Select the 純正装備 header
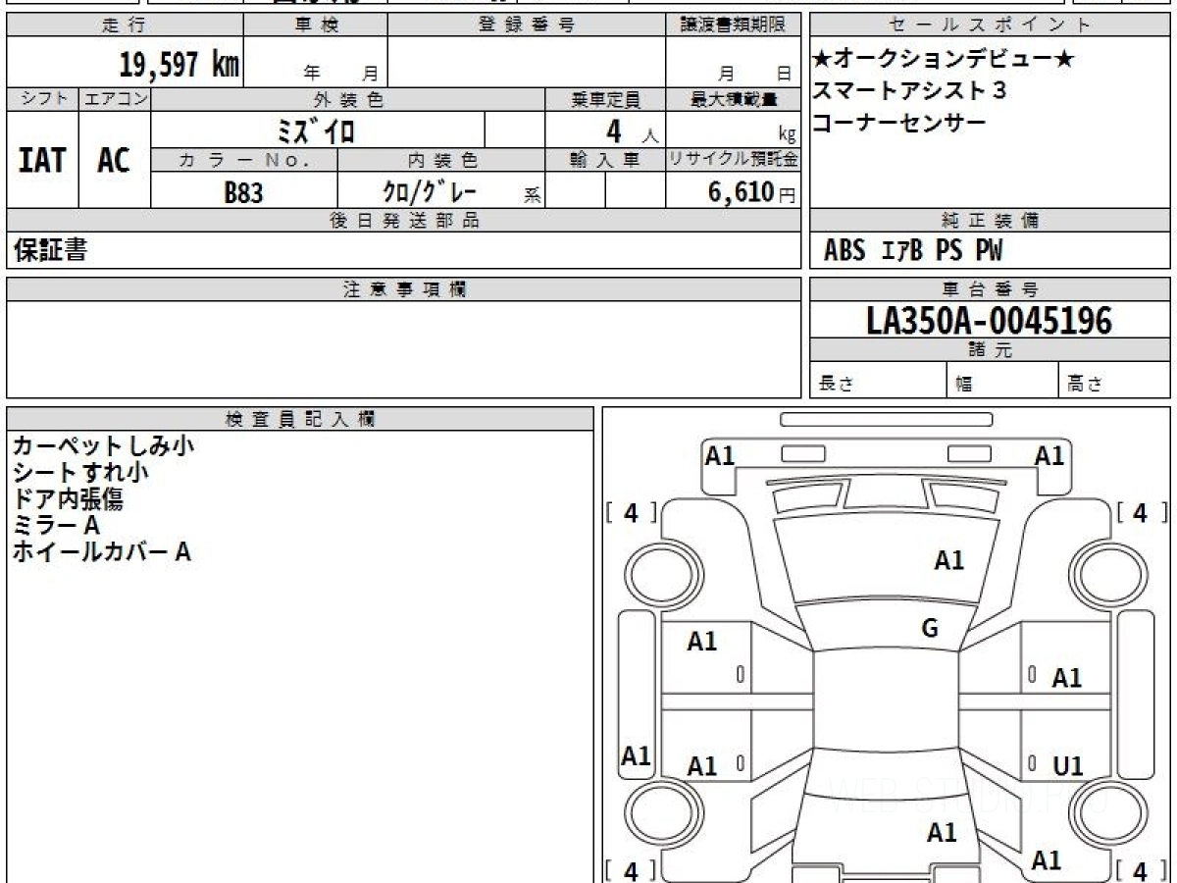The height and width of the screenshot is (883, 1177). click(x=990, y=221)
